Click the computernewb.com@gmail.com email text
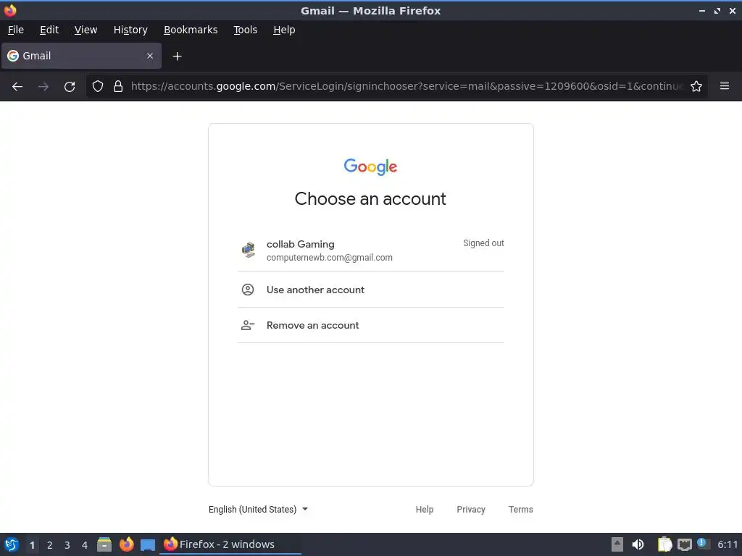The image size is (742, 556). click(x=330, y=258)
